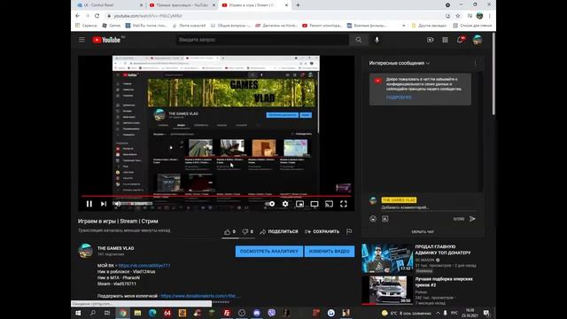Image resolution: width=567 pixels, height=319 pixels.
Task: Start voice search with the microphone icon
Action: pyautogui.click(x=377, y=40)
